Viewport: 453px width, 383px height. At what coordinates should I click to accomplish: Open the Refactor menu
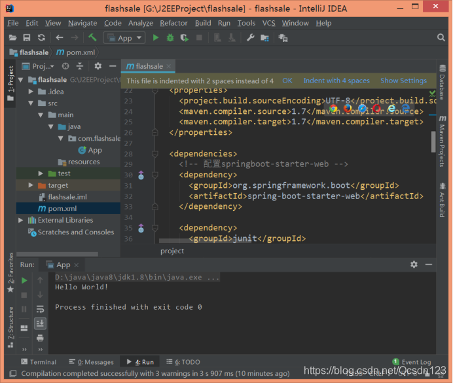point(173,23)
